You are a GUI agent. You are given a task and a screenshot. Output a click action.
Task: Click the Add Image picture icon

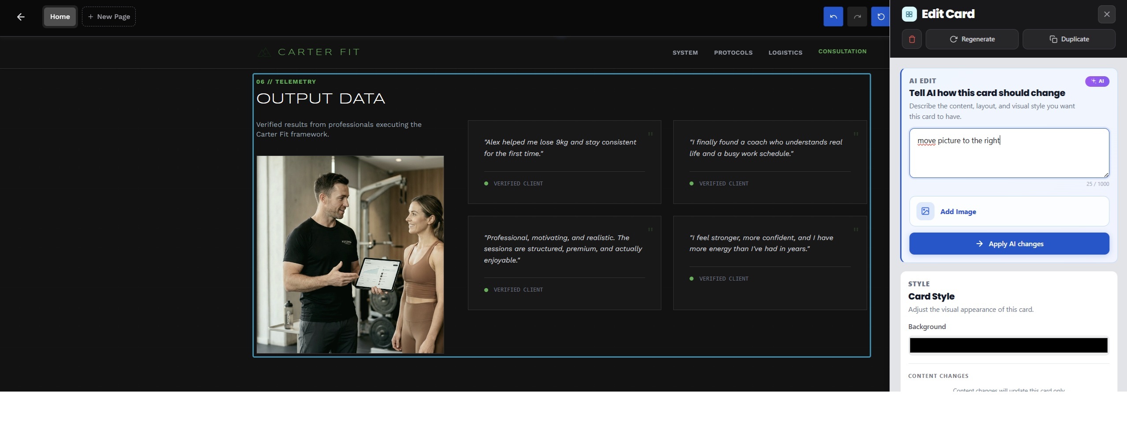tap(925, 211)
